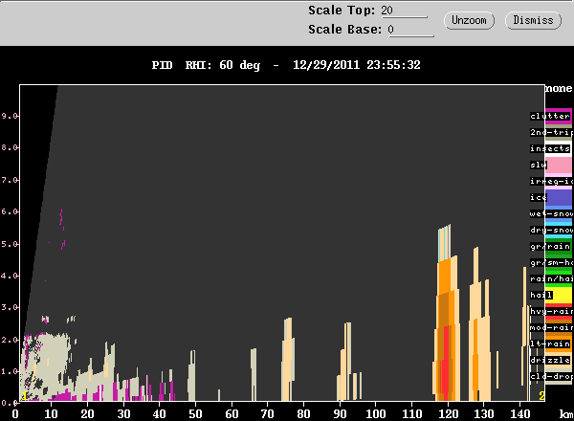This screenshot has height=421, width=574.
Task: Click the Dismiss button
Action: [533, 20]
